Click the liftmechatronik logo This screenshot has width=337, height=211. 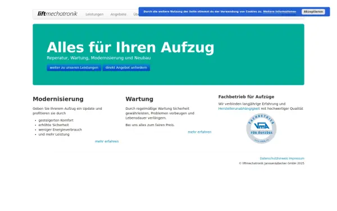57,14
